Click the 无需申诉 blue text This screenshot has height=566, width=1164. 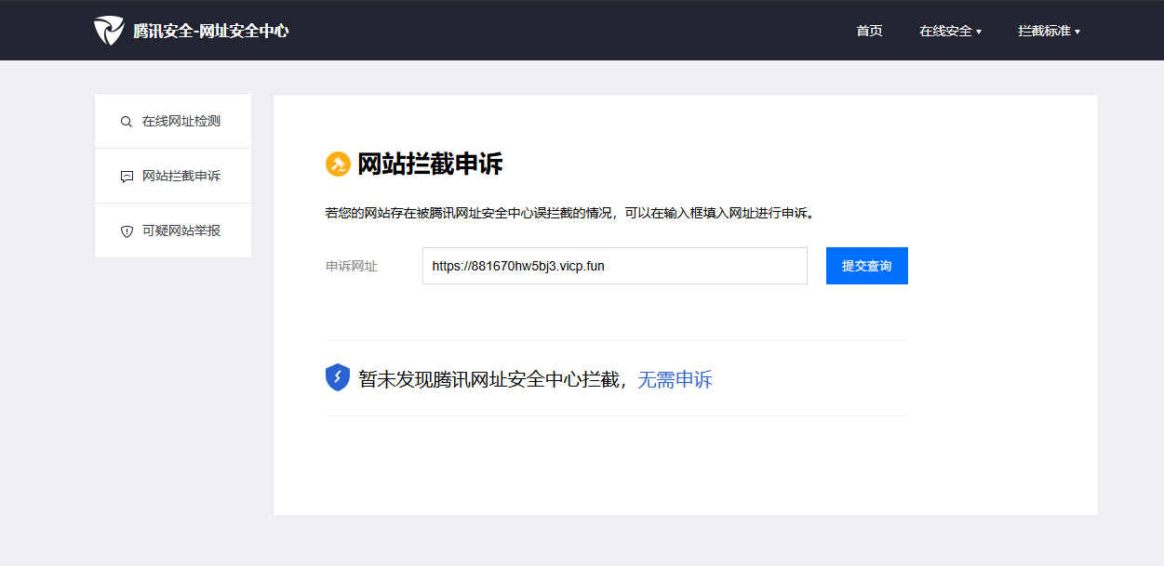(675, 379)
